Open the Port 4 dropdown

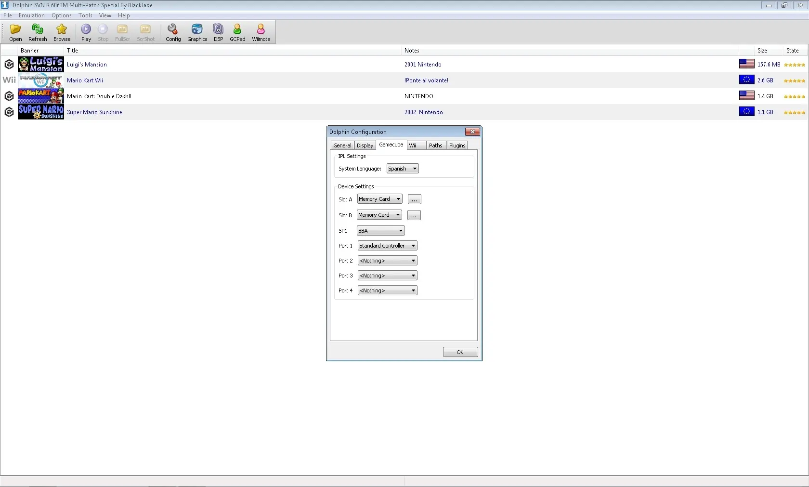coord(387,290)
